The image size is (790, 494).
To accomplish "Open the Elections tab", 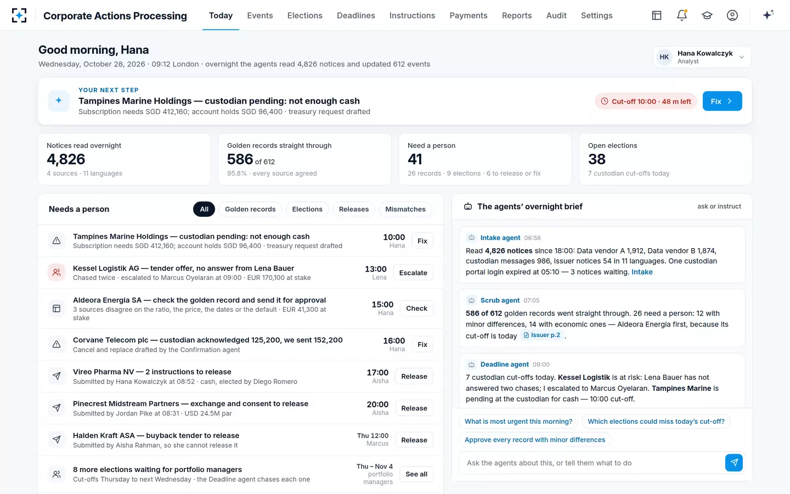I will (305, 15).
